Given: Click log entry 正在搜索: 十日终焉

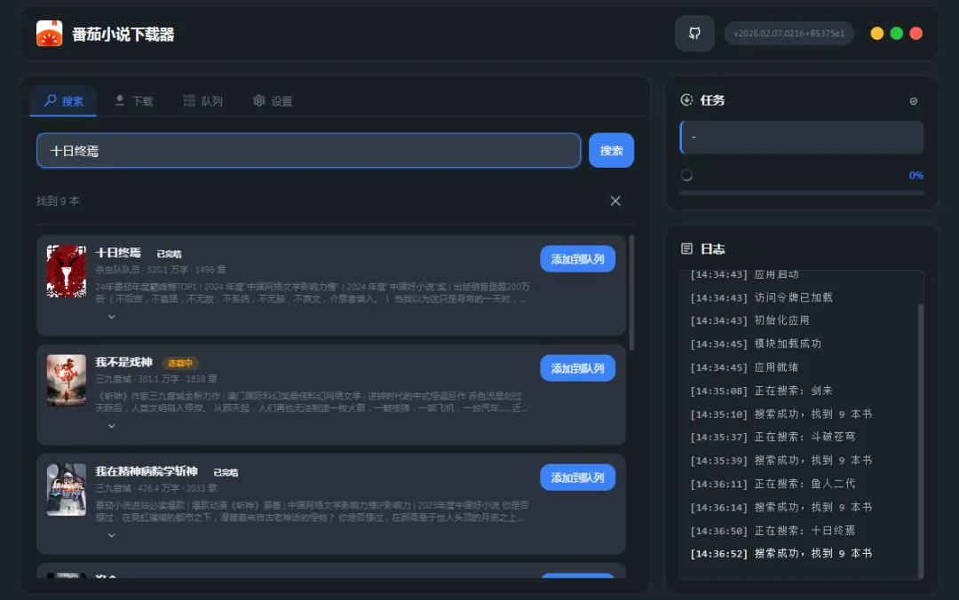Looking at the screenshot, I should click(773, 530).
